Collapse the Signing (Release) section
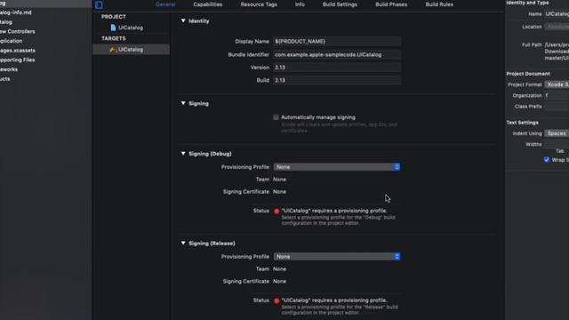 tap(183, 243)
